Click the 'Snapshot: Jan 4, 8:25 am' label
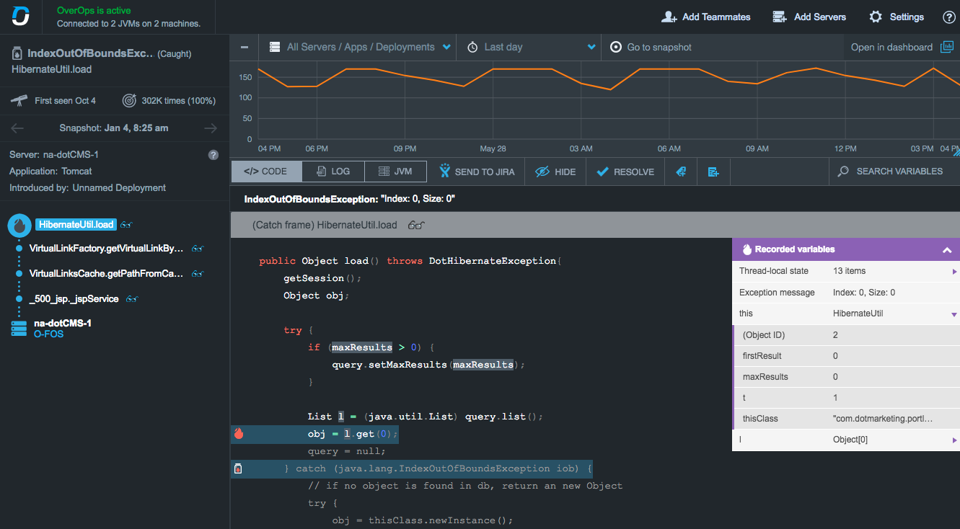 tap(114, 128)
